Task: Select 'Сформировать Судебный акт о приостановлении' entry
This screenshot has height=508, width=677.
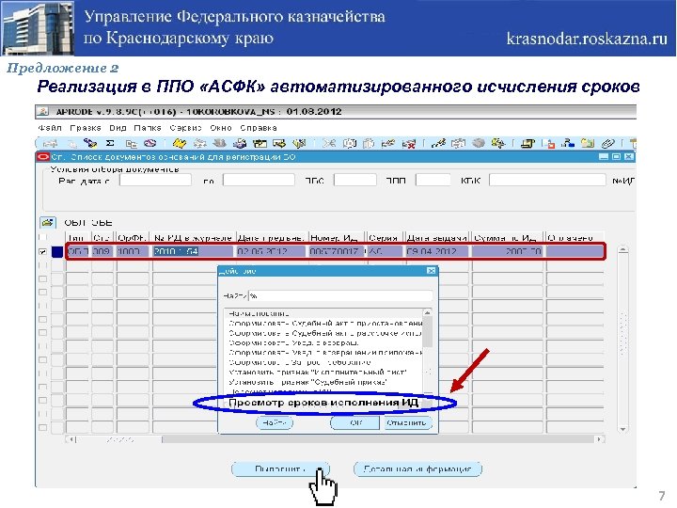Action: point(325,323)
